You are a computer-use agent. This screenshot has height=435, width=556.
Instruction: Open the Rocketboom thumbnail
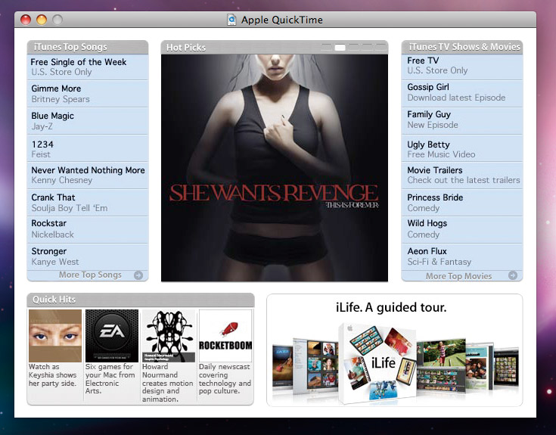click(x=225, y=336)
